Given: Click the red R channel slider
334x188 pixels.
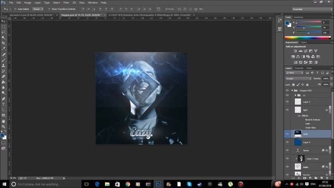Looking at the screenshot, I should coord(308,22).
